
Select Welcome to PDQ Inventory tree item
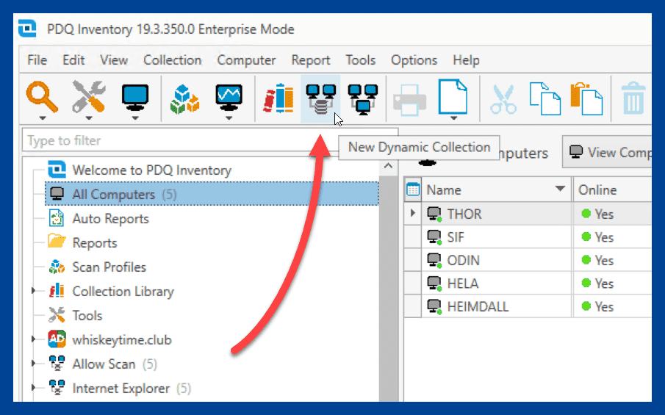tap(152, 170)
